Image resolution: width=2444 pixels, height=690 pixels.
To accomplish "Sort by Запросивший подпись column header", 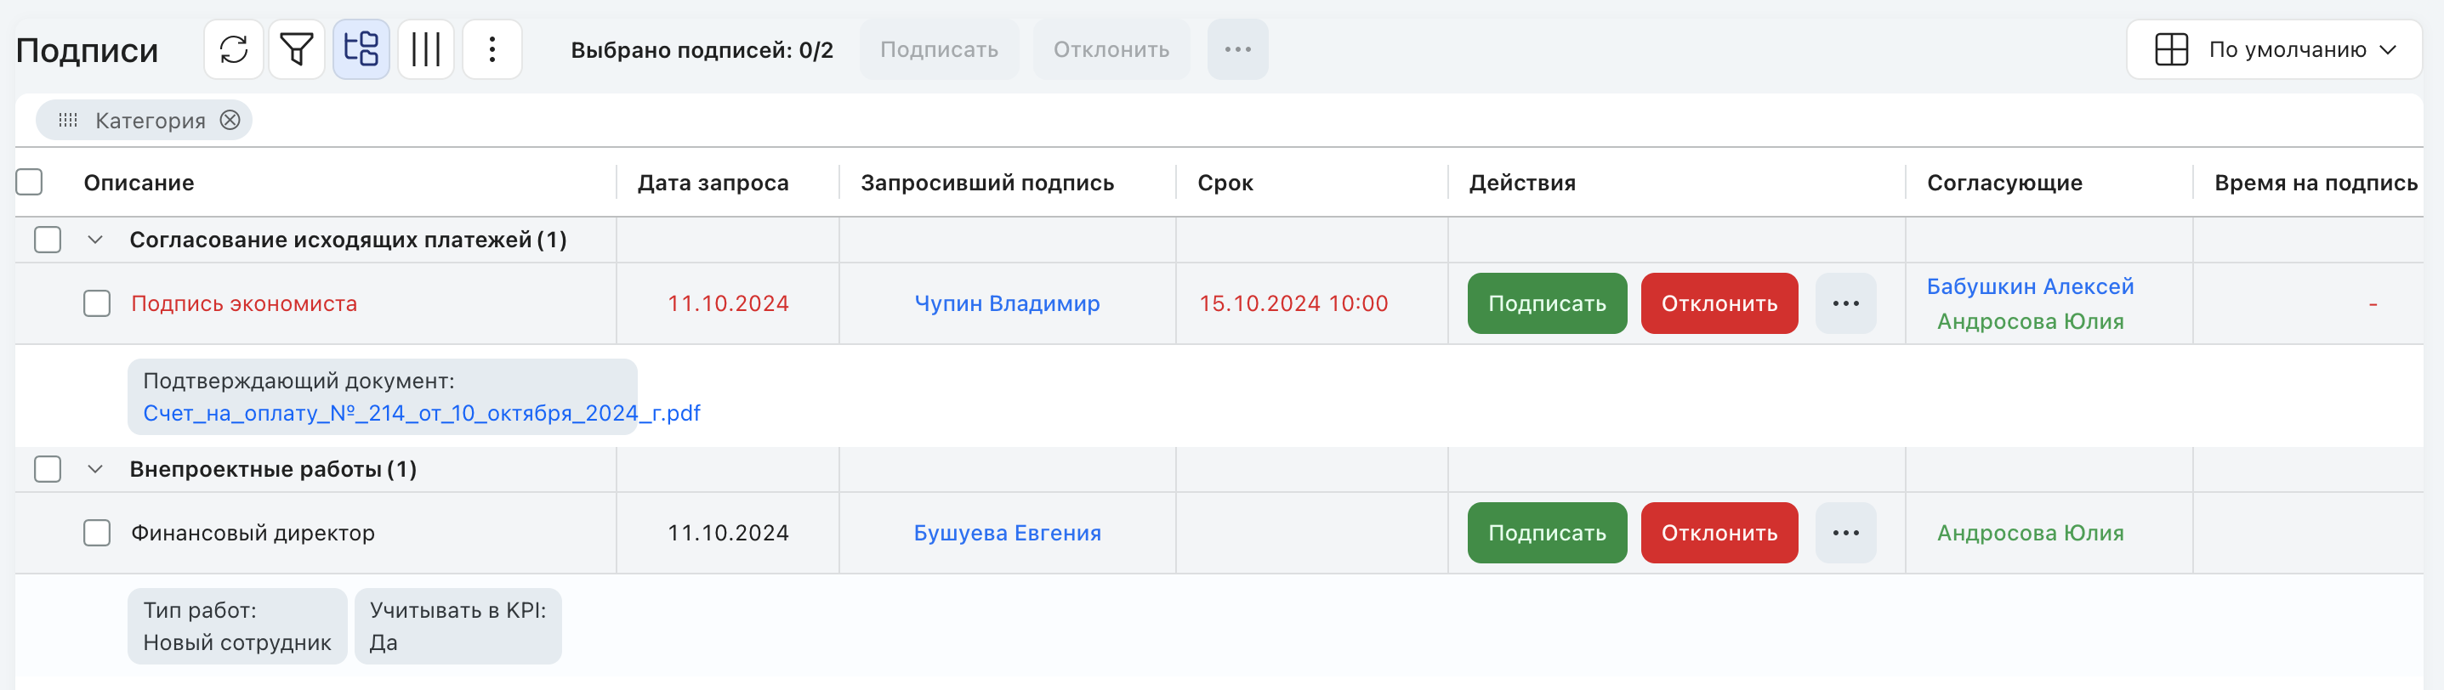I will pyautogui.click(x=986, y=183).
